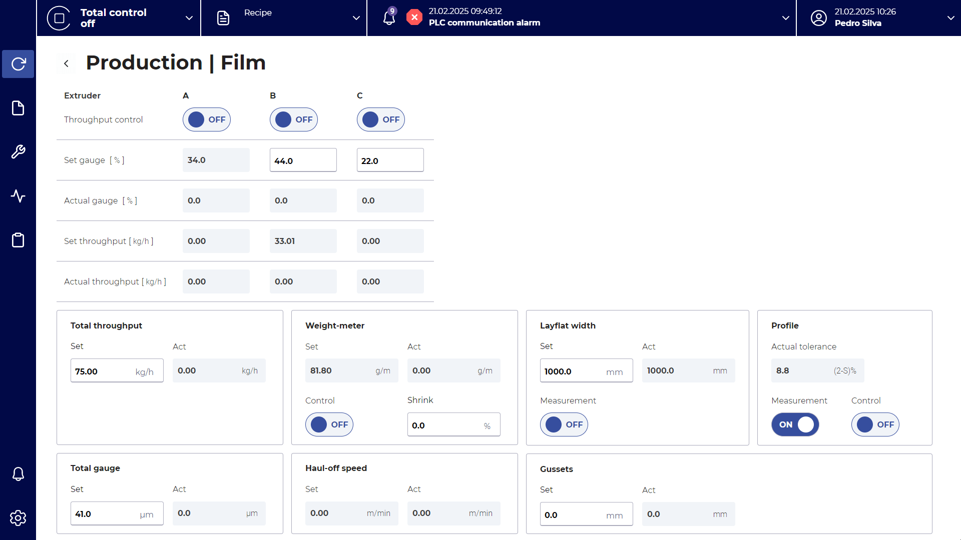961x540 pixels.
Task: Click the refresh icon in sidebar
Action: click(x=18, y=64)
